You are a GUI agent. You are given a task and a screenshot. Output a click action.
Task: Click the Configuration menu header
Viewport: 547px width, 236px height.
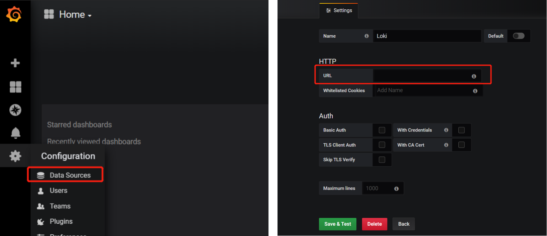[68, 156]
